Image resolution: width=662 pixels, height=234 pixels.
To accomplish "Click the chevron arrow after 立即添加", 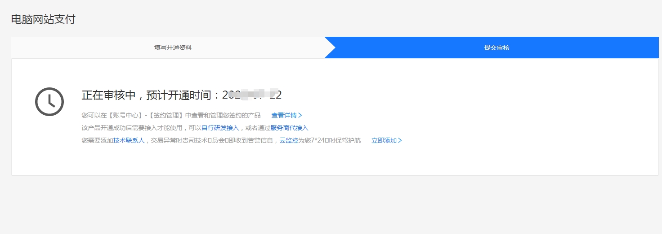I will pos(400,141).
